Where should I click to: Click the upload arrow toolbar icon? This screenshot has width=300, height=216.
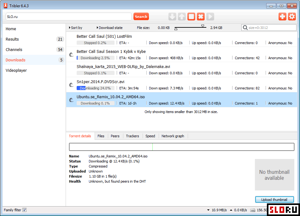[x=182, y=17]
